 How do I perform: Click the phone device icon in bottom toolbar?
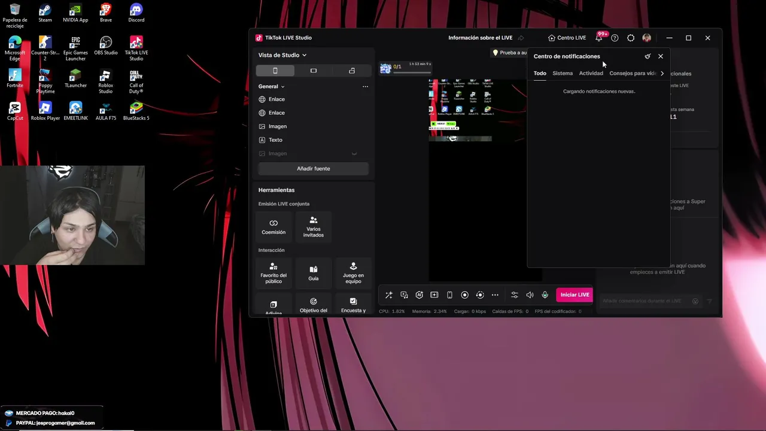(x=449, y=295)
